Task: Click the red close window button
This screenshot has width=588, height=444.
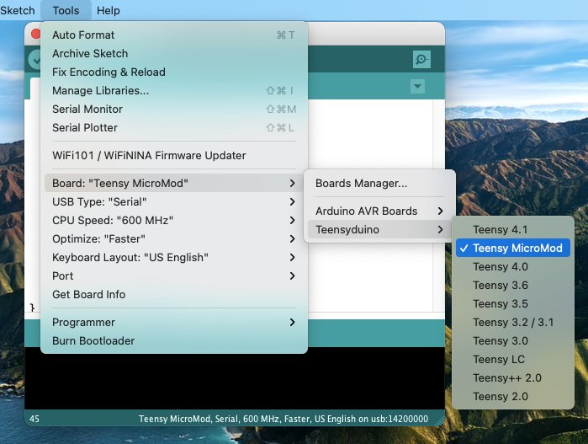Action: (x=35, y=34)
